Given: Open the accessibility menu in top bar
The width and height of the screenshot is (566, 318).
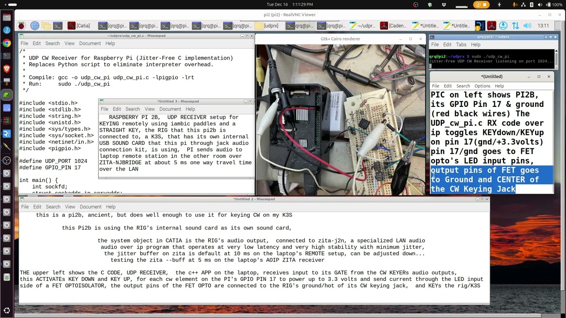Looking at the screenshot, I should click(499, 4).
